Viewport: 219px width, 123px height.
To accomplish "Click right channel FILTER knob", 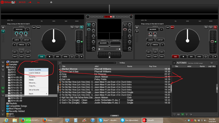I will 129,48.
